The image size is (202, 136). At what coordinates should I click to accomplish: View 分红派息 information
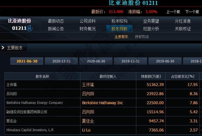point(183,21)
